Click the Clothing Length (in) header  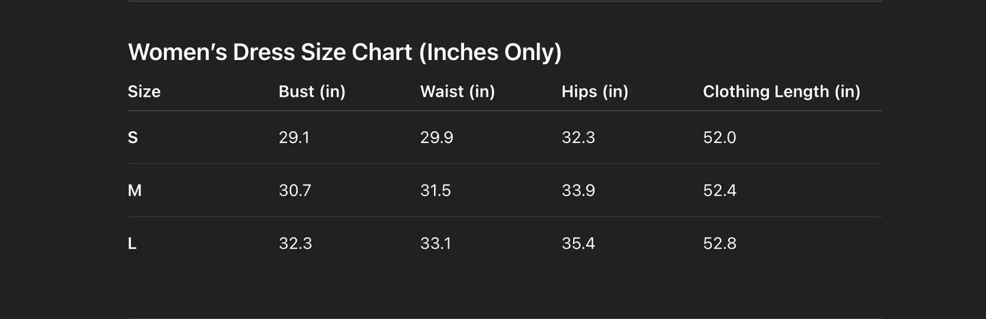[x=781, y=92]
